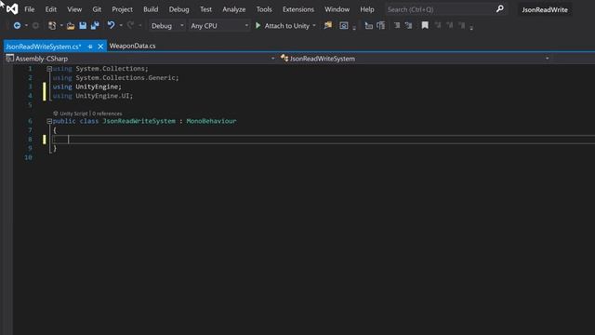
Task: Pin the JsonReadWriteSystem.cs tab
Action: click(90, 47)
